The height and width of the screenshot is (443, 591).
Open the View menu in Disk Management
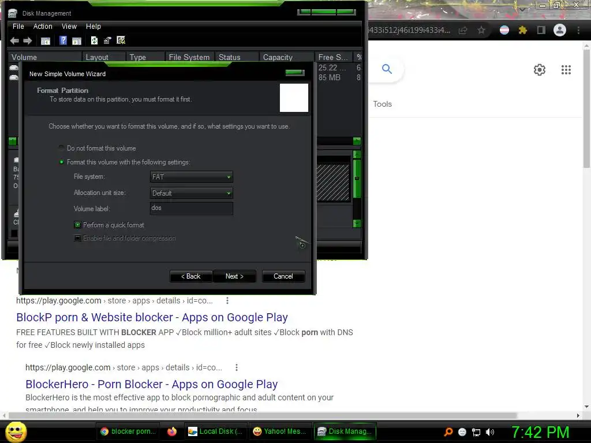point(69,27)
